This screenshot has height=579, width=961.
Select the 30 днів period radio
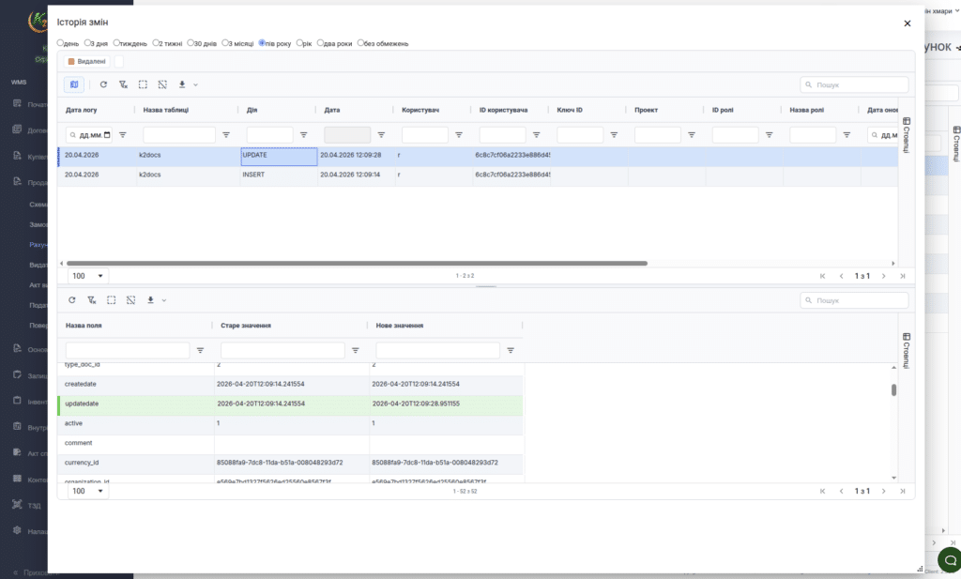(190, 43)
